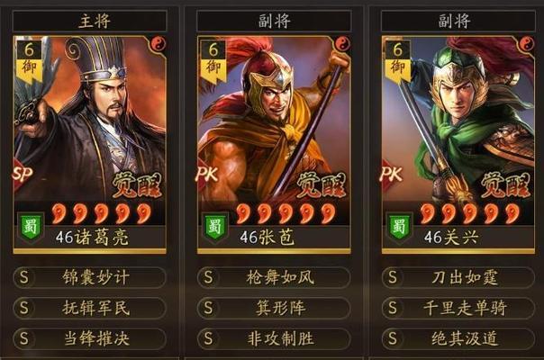
Task: Click the green 蜀 faction badge on 关兴's card
Action: (x=399, y=226)
